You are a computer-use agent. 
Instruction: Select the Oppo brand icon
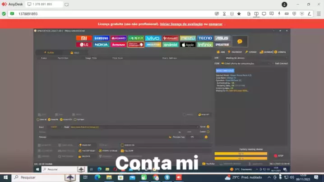point(136,39)
